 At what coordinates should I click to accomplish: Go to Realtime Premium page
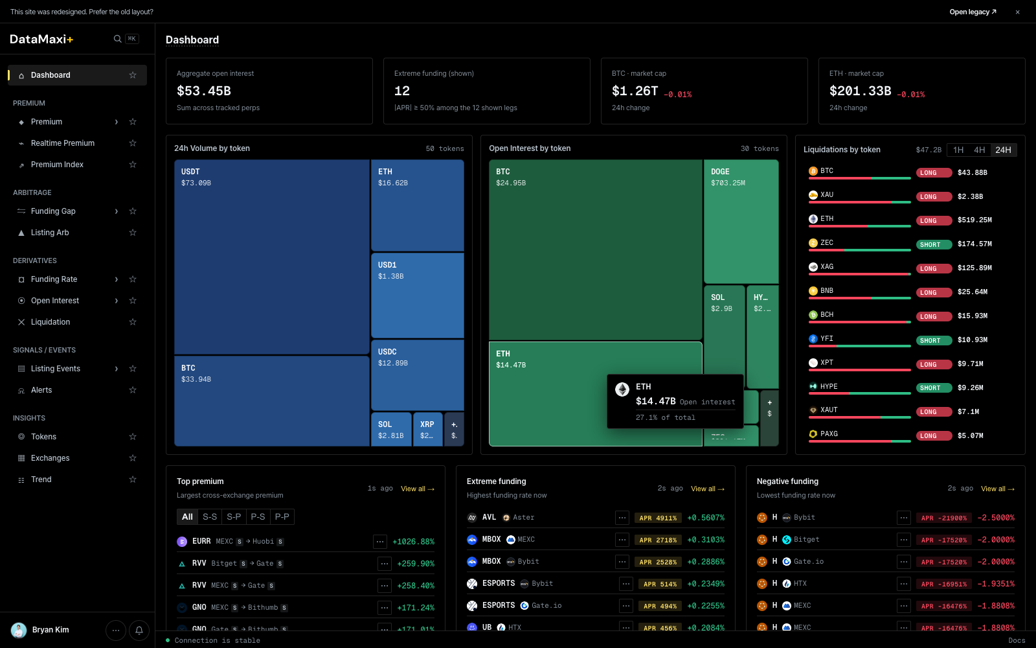point(63,143)
